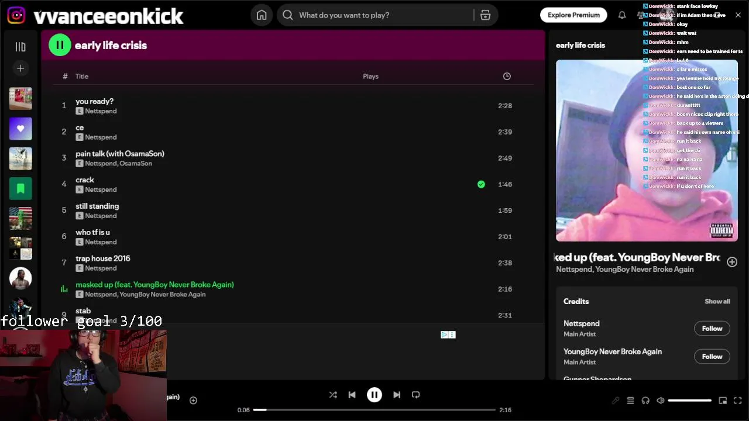Image resolution: width=749 pixels, height=421 pixels.
Task: Pause album using green header button
Action: pos(60,45)
